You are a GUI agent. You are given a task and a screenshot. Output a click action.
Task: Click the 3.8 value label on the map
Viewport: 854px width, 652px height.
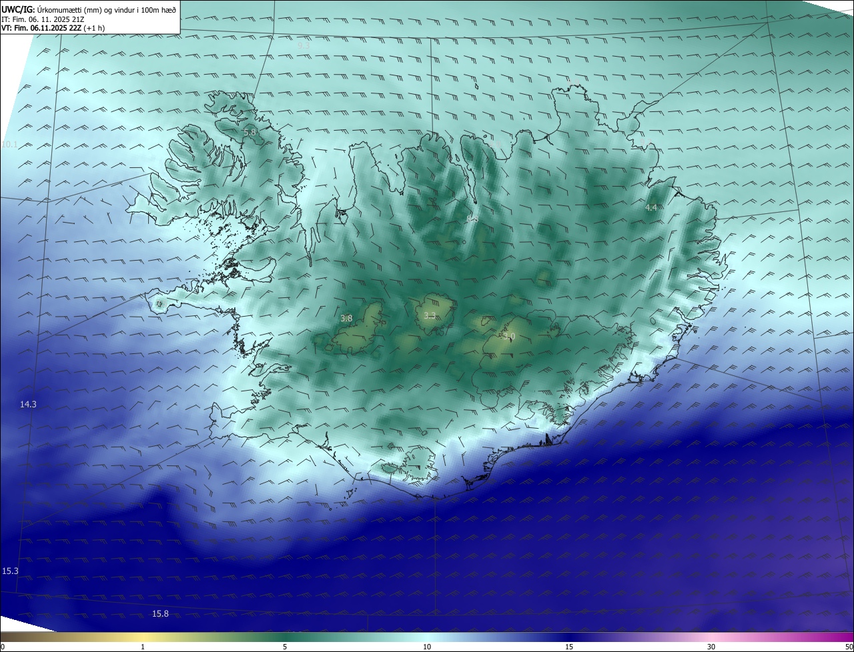(x=346, y=319)
